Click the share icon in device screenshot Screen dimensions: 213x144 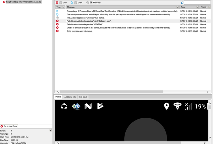[x=64, y=106]
